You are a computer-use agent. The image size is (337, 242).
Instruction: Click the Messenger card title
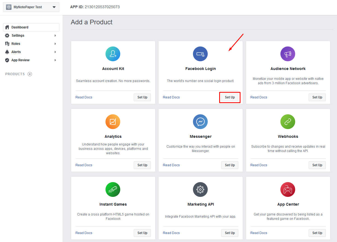(x=201, y=136)
